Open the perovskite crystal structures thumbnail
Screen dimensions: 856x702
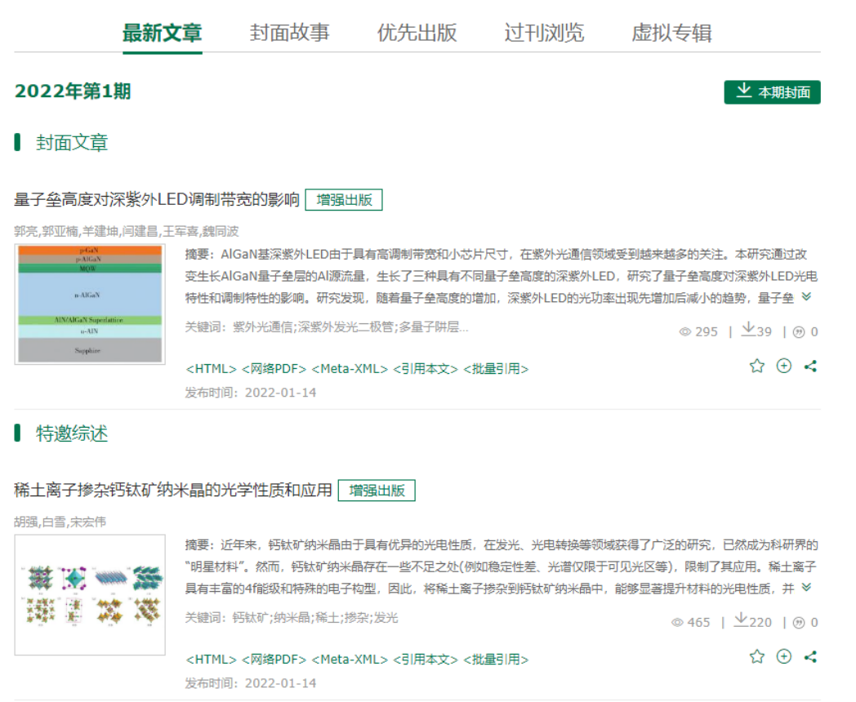coord(90,594)
